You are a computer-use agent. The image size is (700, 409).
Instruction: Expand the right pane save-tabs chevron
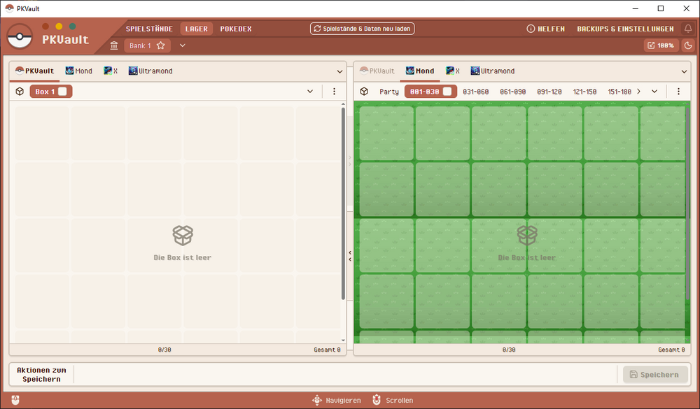[x=684, y=71]
